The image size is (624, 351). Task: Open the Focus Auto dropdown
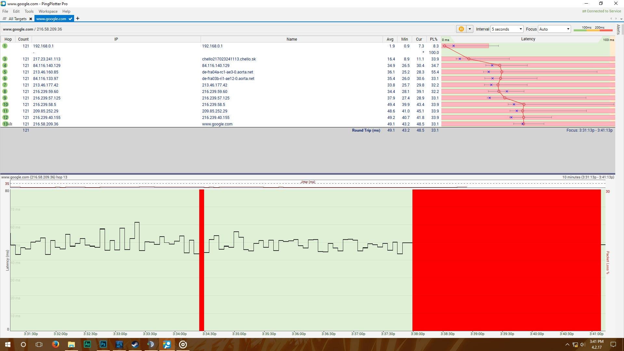pos(554,29)
